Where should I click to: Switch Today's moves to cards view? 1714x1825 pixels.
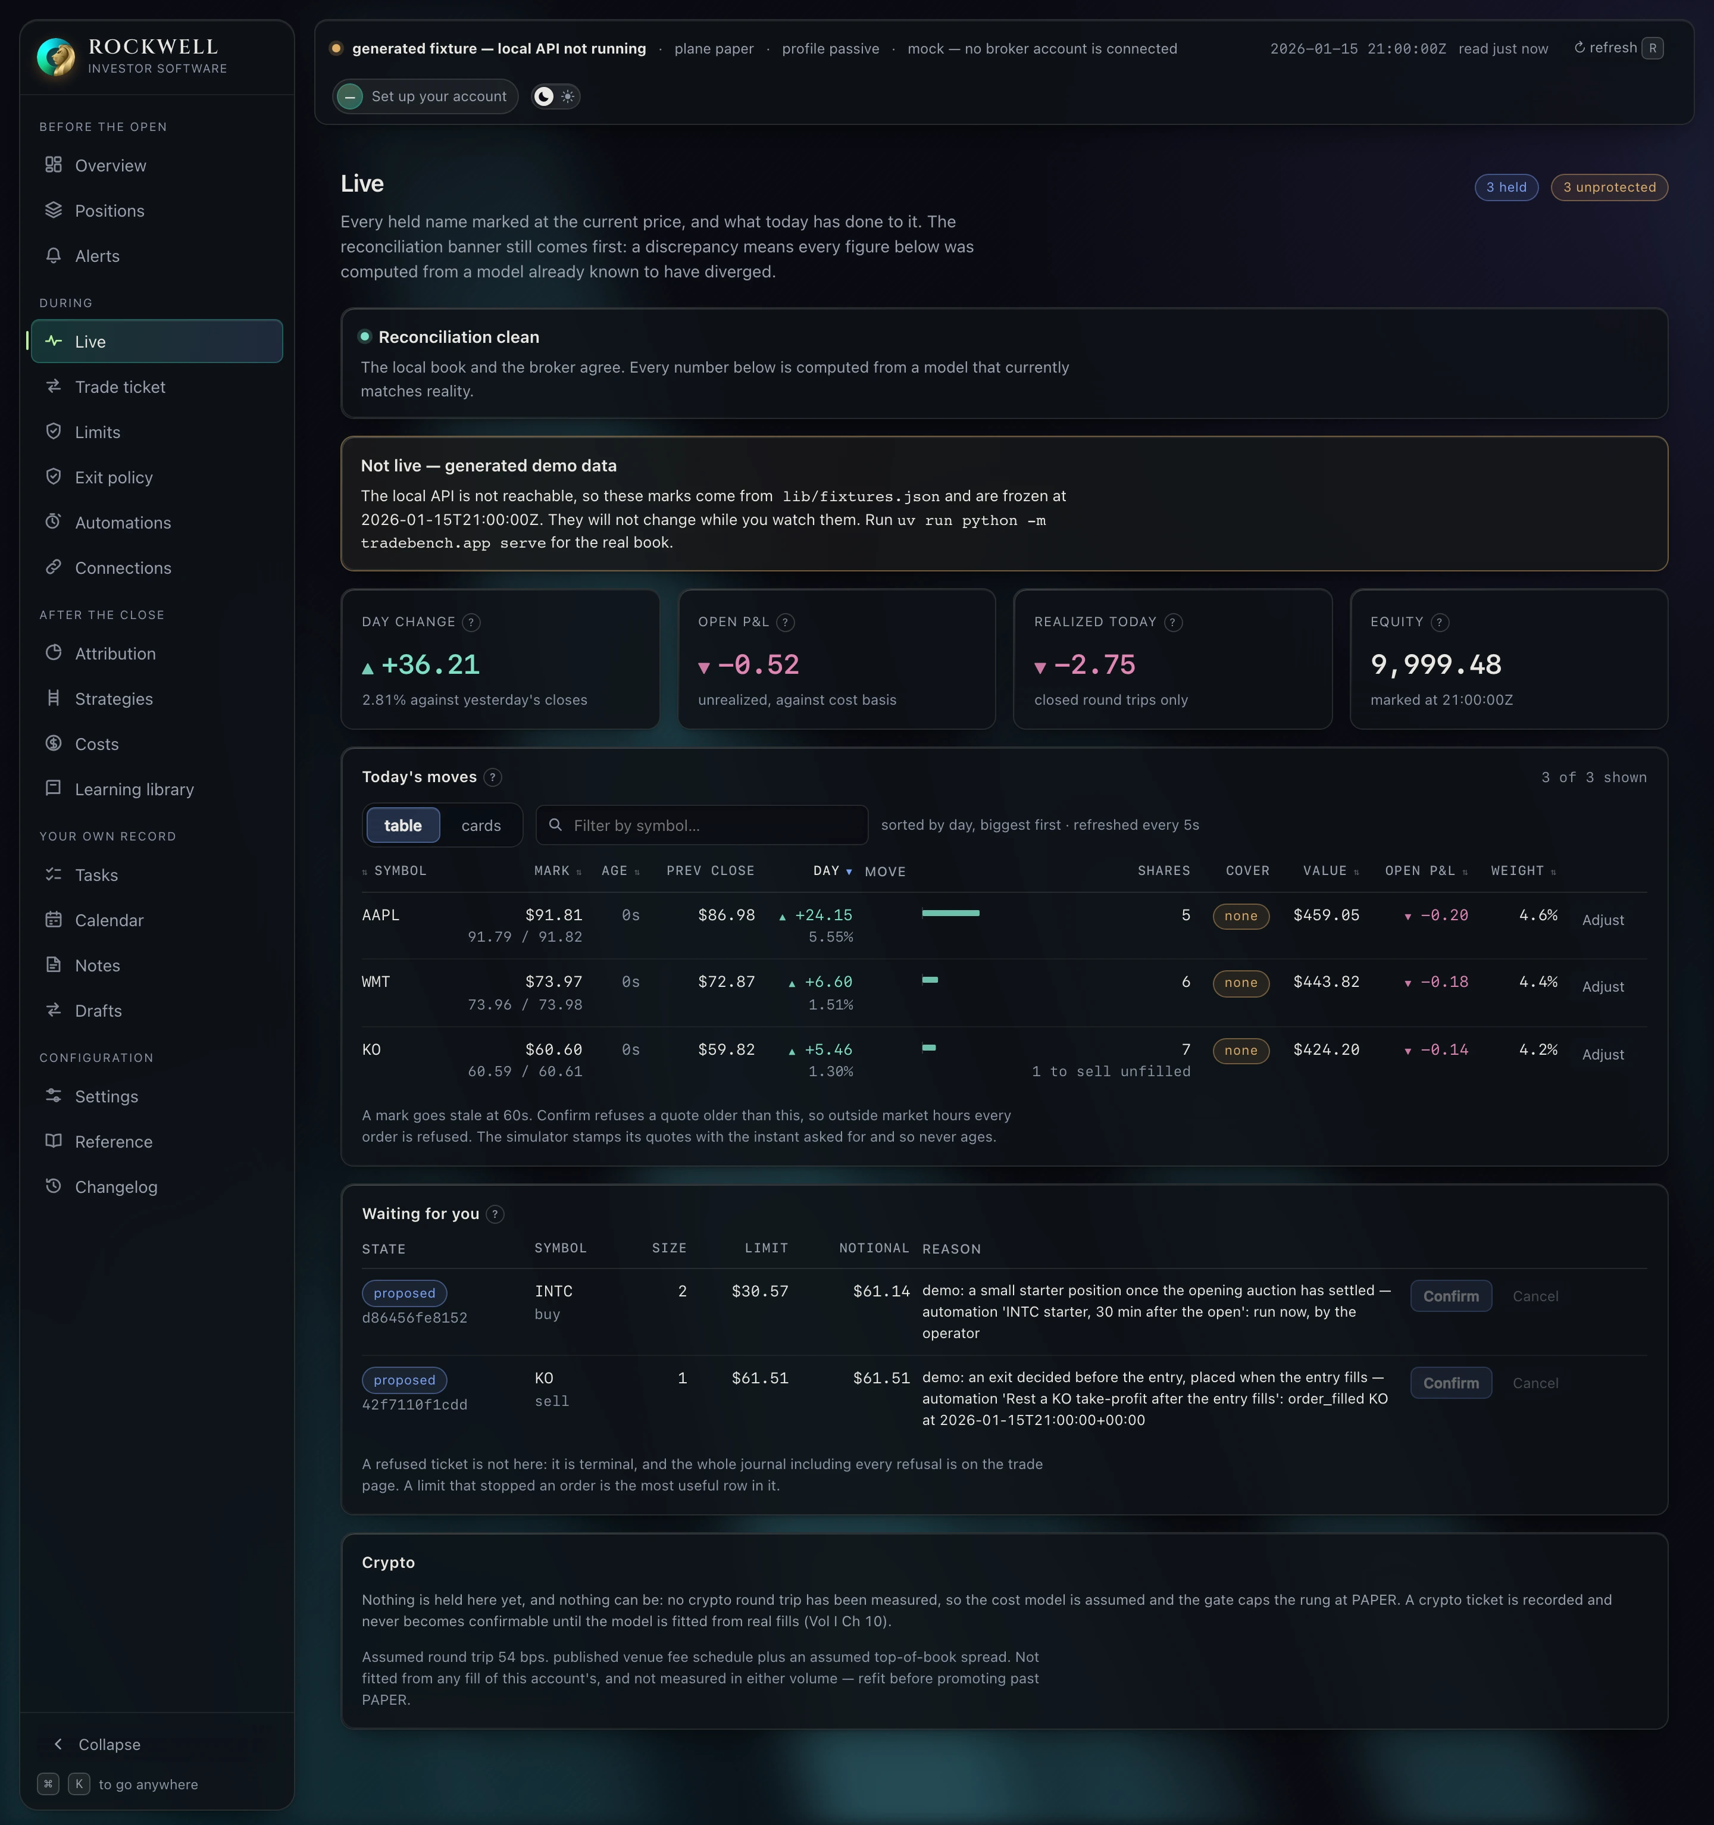481,825
